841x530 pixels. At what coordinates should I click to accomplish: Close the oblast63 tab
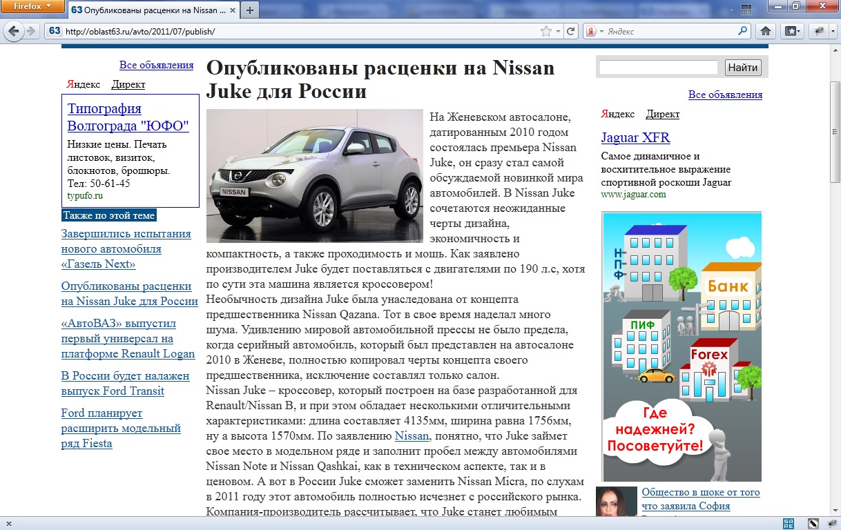point(232,10)
